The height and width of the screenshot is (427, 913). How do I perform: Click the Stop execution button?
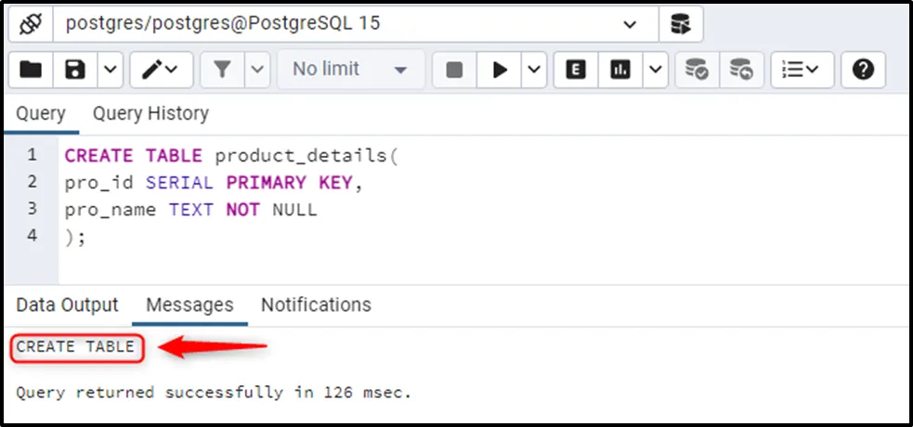tap(454, 69)
